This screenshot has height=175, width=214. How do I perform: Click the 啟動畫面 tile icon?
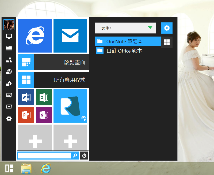[26, 62]
